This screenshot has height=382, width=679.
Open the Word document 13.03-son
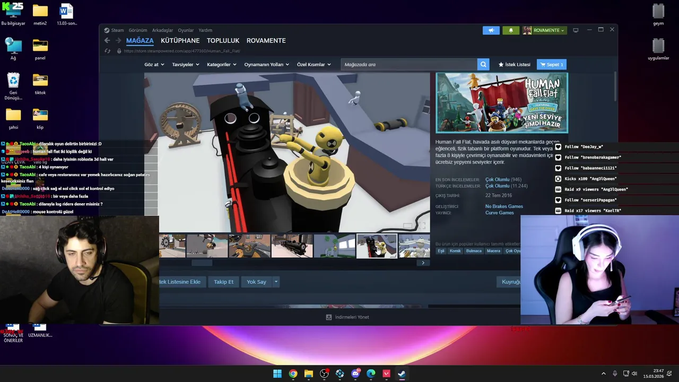click(67, 15)
